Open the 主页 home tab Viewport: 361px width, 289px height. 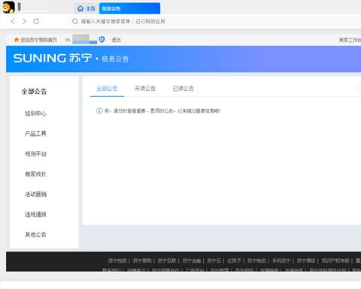(86, 8)
